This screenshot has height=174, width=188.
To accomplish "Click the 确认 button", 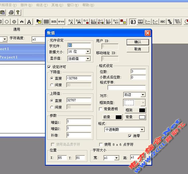I will click(x=138, y=42).
